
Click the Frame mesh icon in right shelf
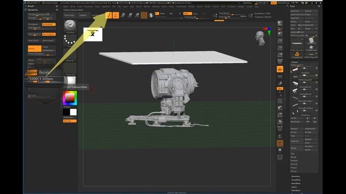280,101
